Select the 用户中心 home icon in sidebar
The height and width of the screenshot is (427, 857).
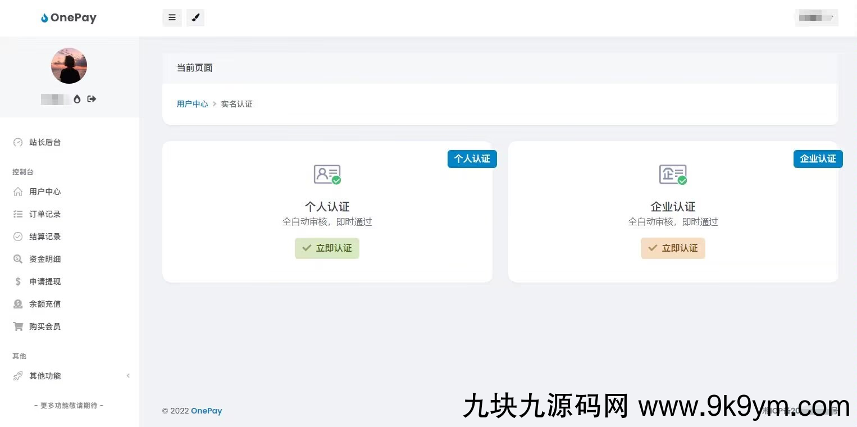(x=19, y=192)
